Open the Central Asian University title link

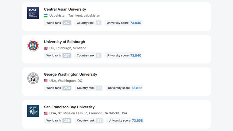click(x=65, y=9)
